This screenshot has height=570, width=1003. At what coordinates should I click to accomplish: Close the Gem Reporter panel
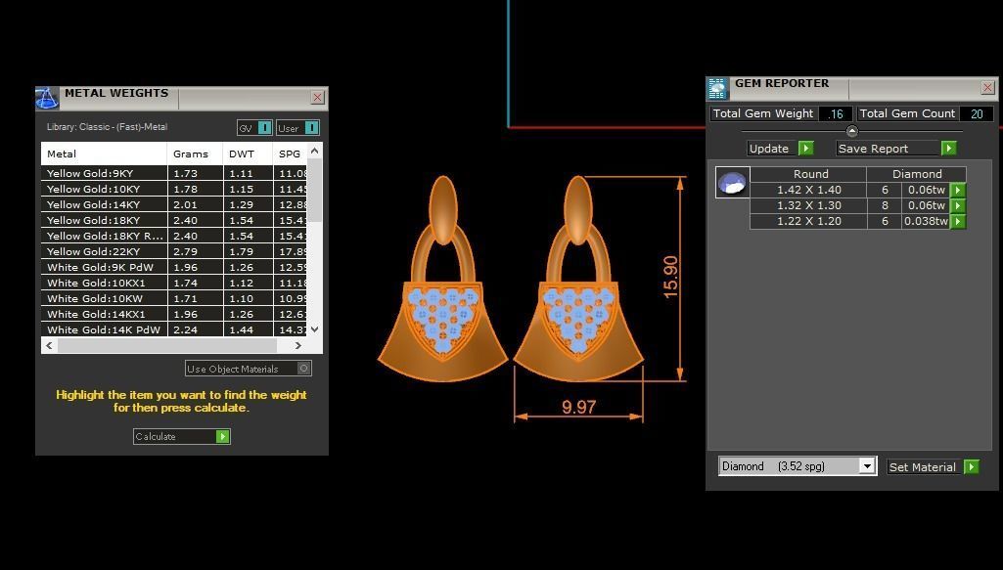point(987,87)
